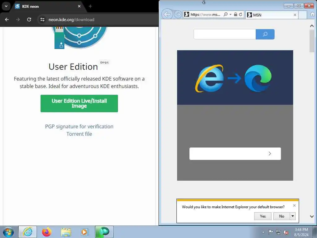Go forward in Internet Explorer
Image resolution: width=317 pixels, height=238 pixels.
178,14
